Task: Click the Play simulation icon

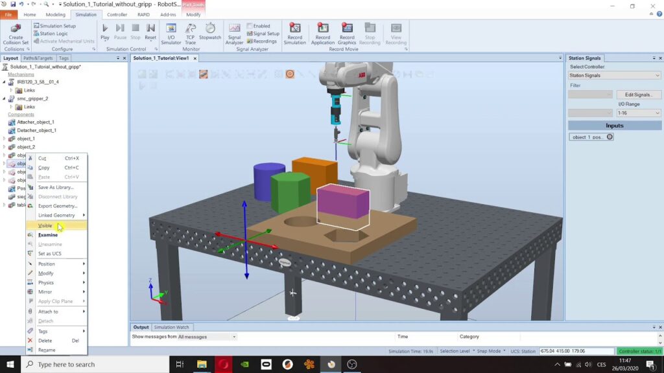Action: point(105,28)
